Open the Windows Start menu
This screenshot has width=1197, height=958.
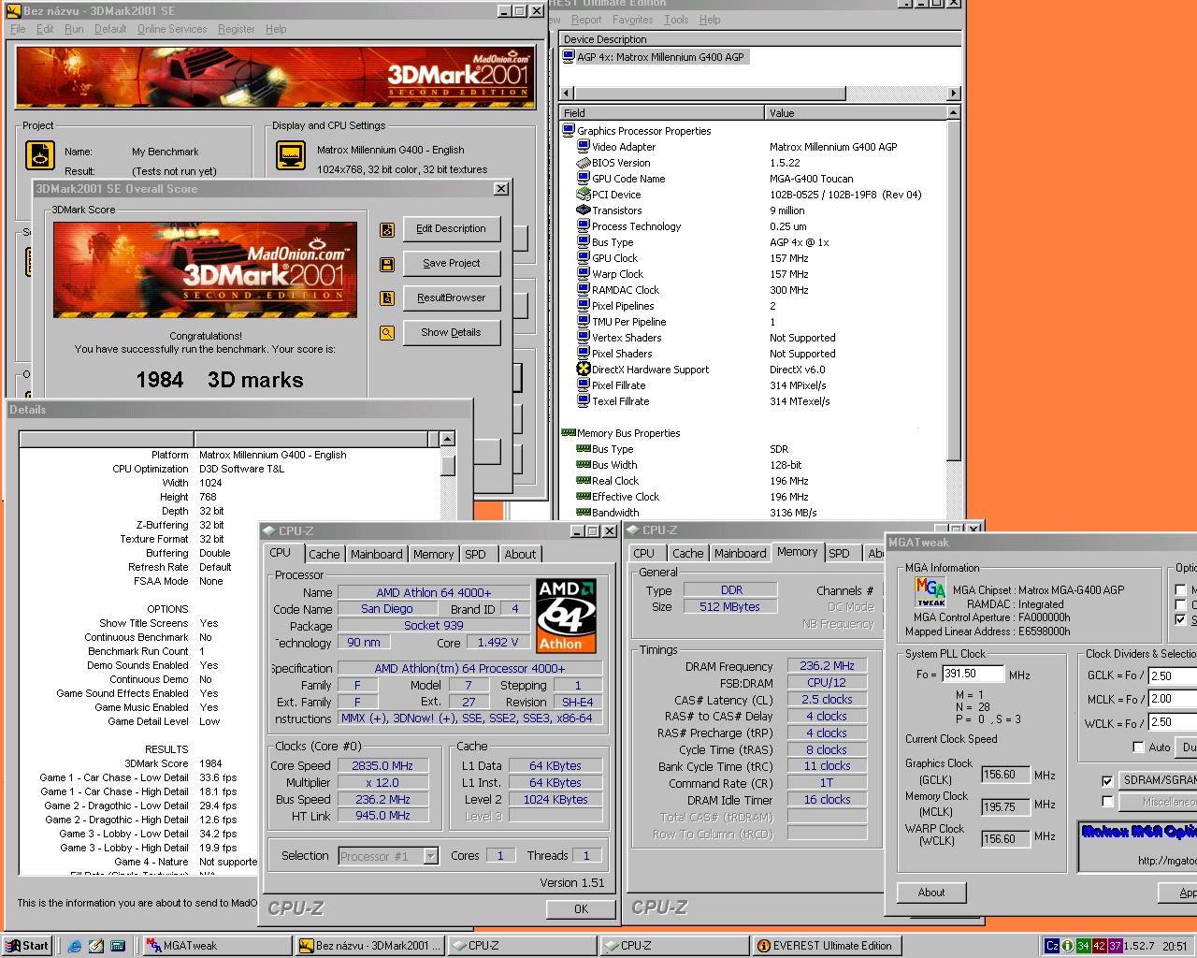pos(27,946)
